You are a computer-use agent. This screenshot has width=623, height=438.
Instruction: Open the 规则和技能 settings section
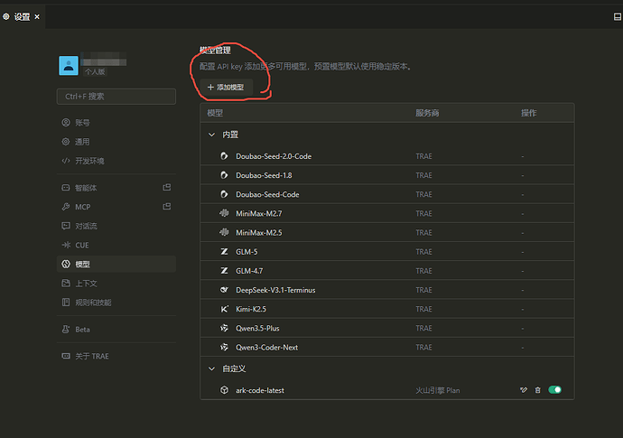click(116, 302)
